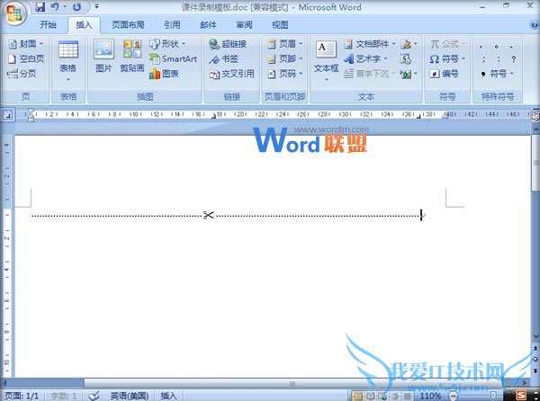Switch to web layout view button

pyautogui.click(x=382, y=397)
